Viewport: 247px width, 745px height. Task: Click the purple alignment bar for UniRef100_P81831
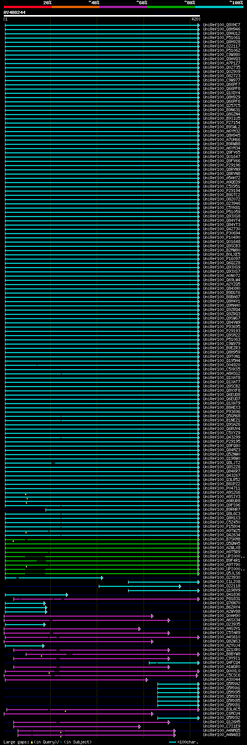click(x=107, y=599)
